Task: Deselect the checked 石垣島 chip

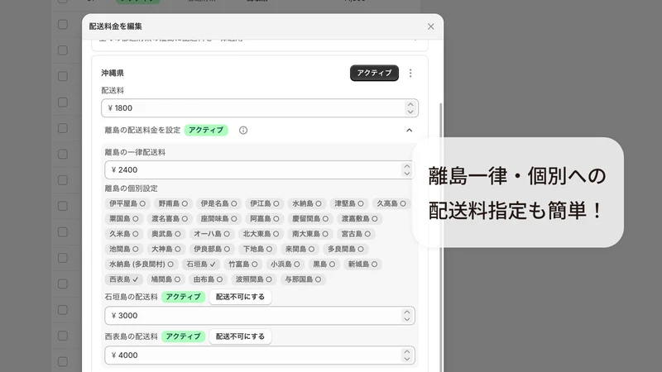Action: click(201, 265)
